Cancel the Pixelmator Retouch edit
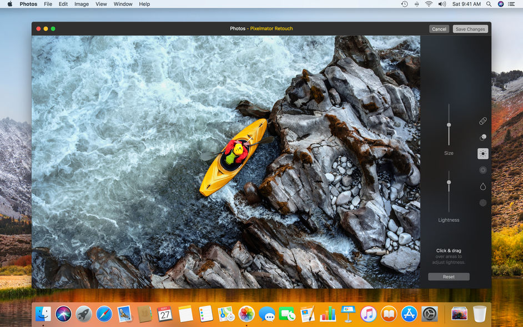The width and height of the screenshot is (523, 327). (x=439, y=28)
